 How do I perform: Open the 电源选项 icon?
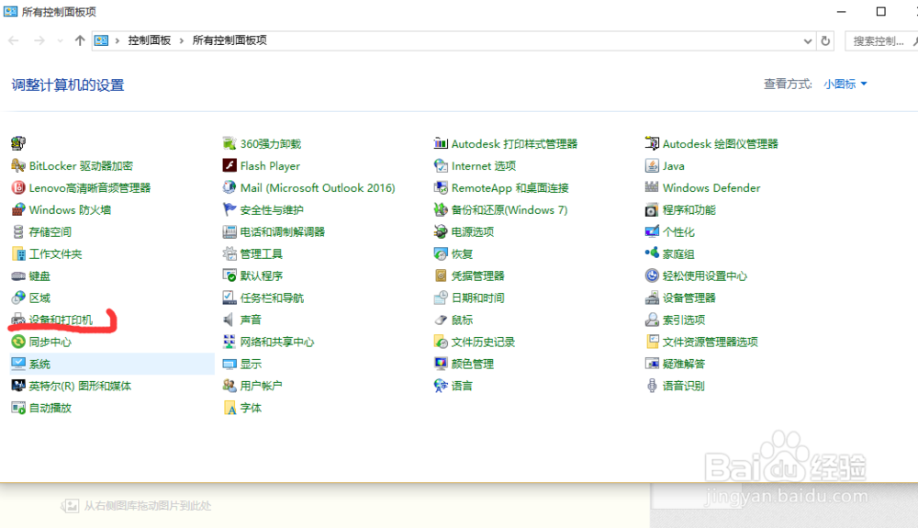pyautogui.click(x=441, y=231)
